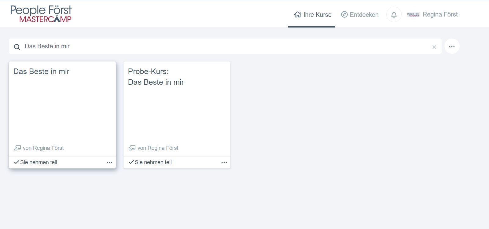The image size is (489, 229).
Task: Open the Probe-Kurs: Das Beste in mir course
Action: pyautogui.click(x=156, y=77)
